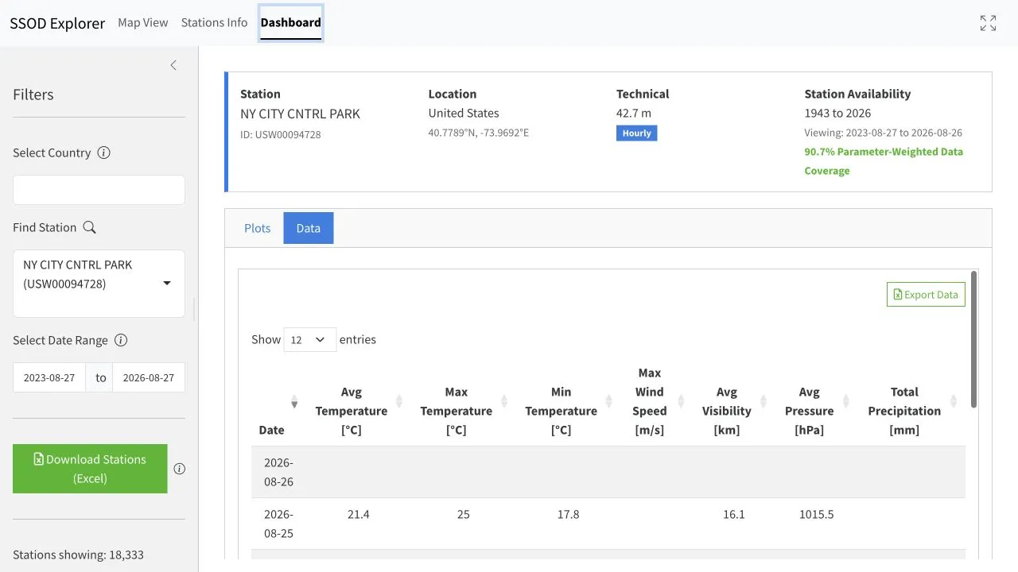The height and width of the screenshot is (572, 1018).
Task: Click the Export Data button
Action: point(926,294)
